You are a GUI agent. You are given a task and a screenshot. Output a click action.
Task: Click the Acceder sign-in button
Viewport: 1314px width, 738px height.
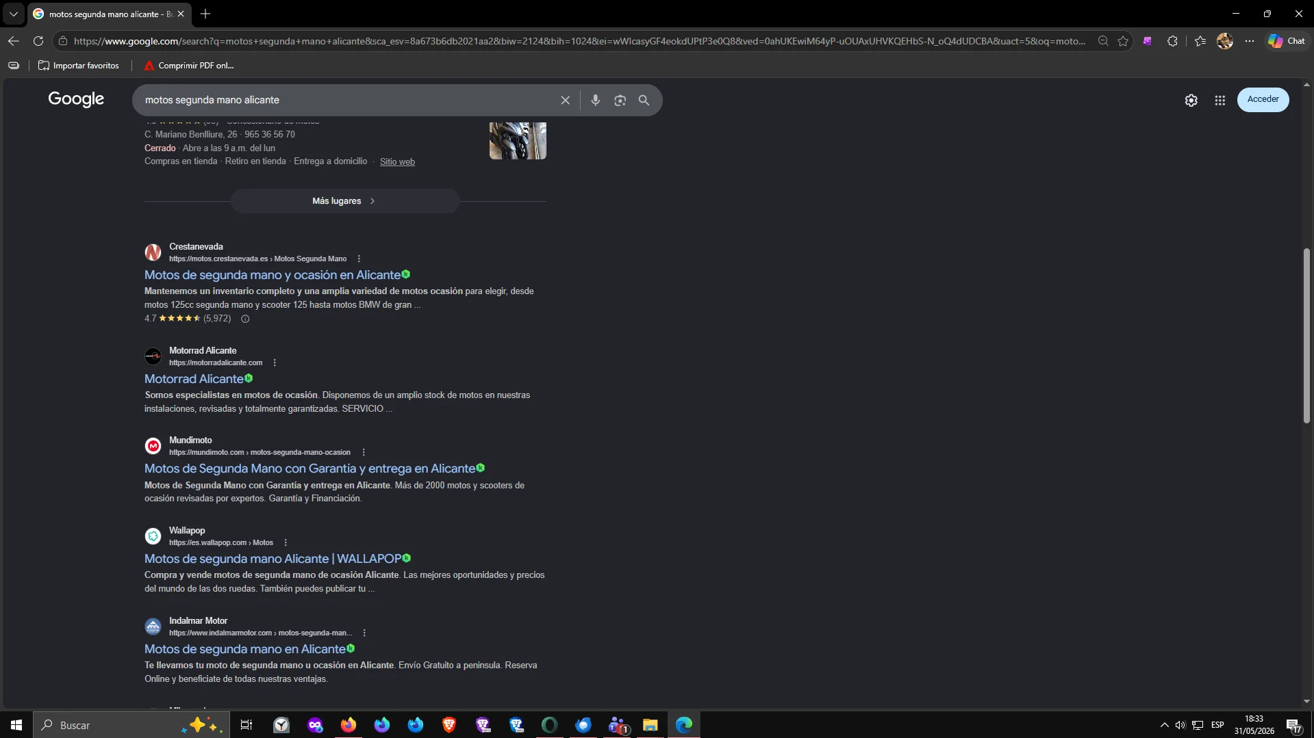[1263, 99]
